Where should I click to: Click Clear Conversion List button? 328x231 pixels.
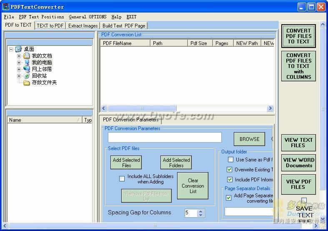tap(193, 186)
